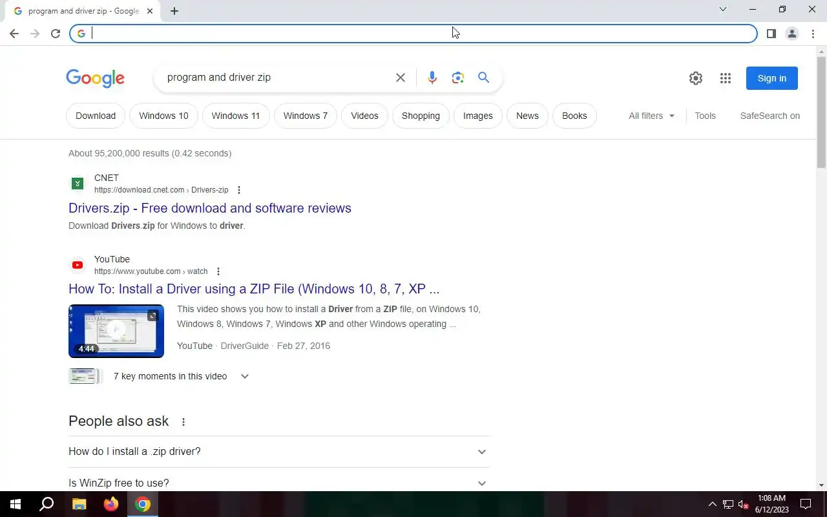Click the Google logo
This screenshot has height=517, width=827.
95,78
